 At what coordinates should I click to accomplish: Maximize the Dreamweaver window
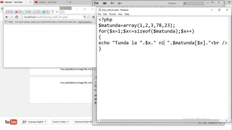coord(213,3)
